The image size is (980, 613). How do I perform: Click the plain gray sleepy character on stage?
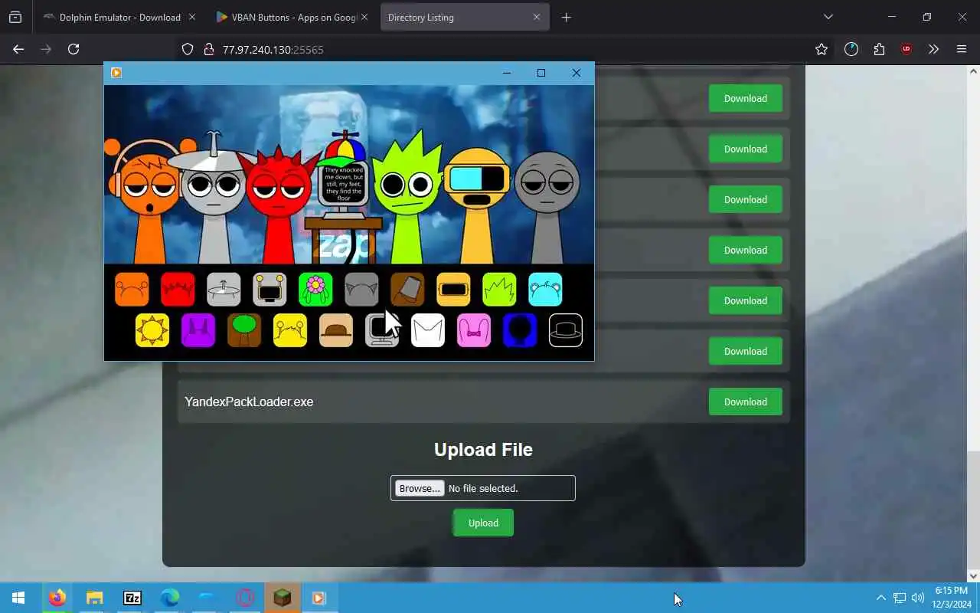[x=546, y=207]
